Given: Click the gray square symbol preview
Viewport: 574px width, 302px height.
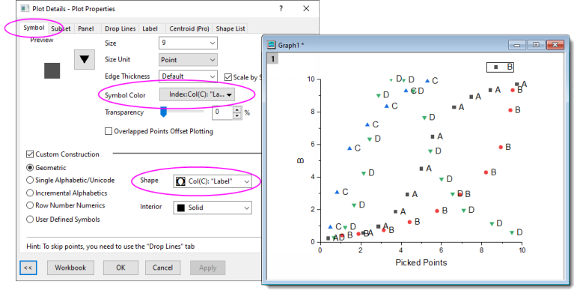Looking at the screenshot, I should 52,70.
